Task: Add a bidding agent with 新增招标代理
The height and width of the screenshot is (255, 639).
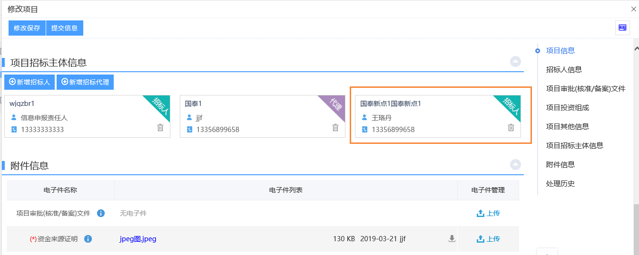Action: coord(85,82)
